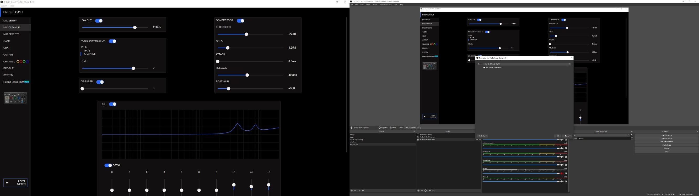The width and height of the screenshot is (699, 196).
Task: Click Start Recording in OBS
Action: (x=666, y=139)
